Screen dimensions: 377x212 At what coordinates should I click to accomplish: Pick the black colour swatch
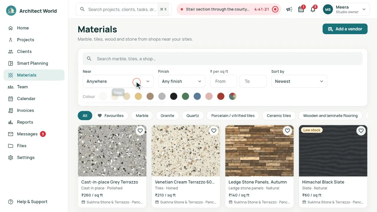coord(174,96)
